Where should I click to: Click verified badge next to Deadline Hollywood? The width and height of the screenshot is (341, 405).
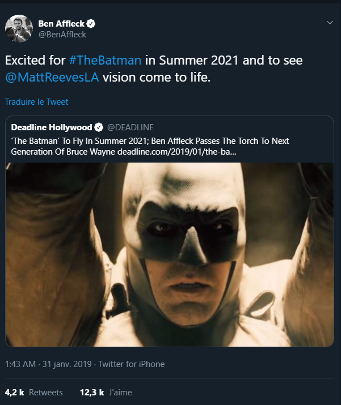pyautogui.click(x=98, y=127)
